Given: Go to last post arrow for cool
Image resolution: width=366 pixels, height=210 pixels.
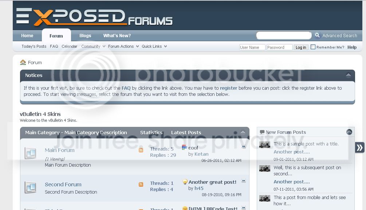Looking at the screenshot, I should 244,147.
